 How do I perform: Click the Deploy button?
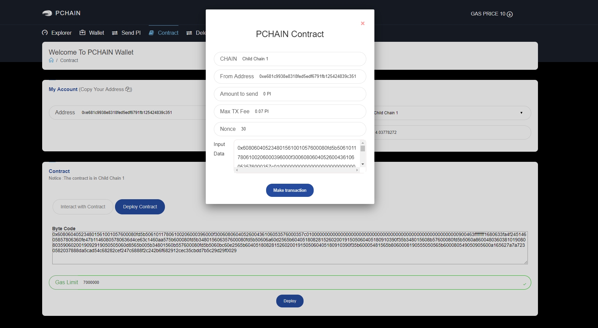tap(290, 301)
